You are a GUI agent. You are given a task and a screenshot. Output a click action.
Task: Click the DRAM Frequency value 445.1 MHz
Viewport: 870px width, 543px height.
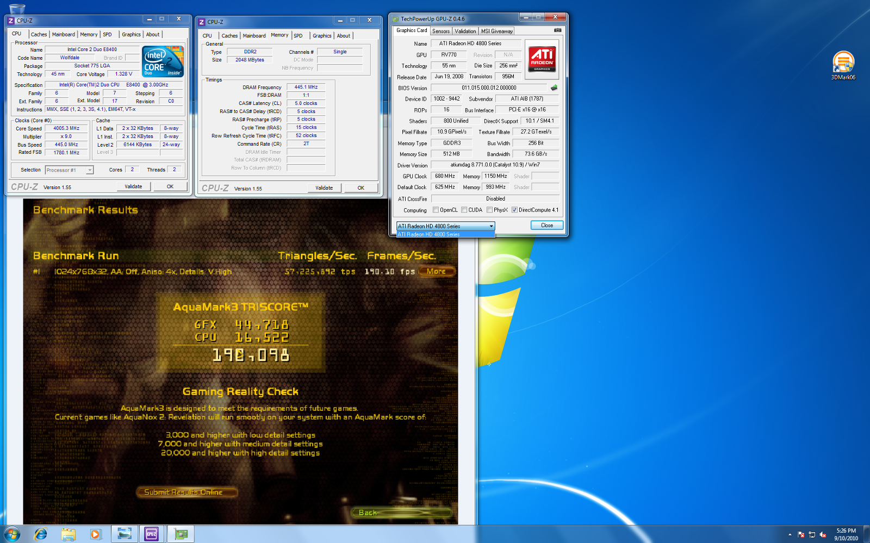[x=306, y=87]
